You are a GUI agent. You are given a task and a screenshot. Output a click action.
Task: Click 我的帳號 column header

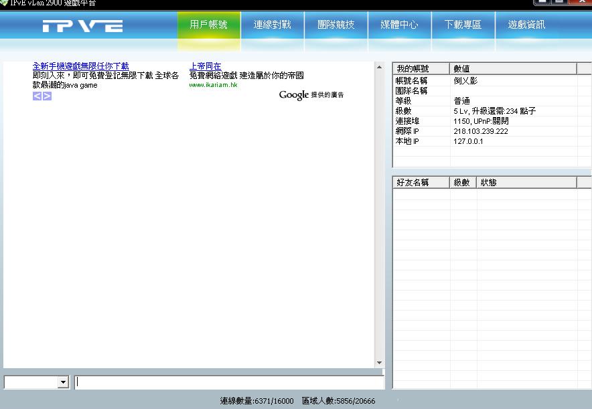pos(421,69)
